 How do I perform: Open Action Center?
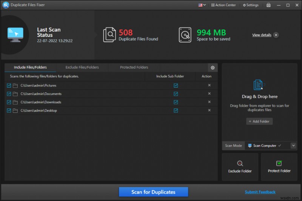pos(223,5)
